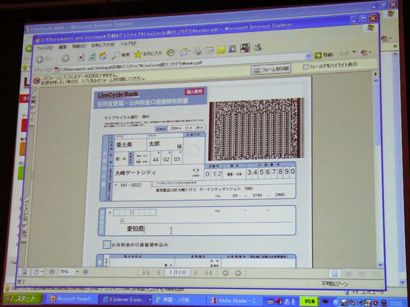Click the Refresh page icon
This screenshot has height=307, width=410.
pyautogui.click(x=92, y=57)
